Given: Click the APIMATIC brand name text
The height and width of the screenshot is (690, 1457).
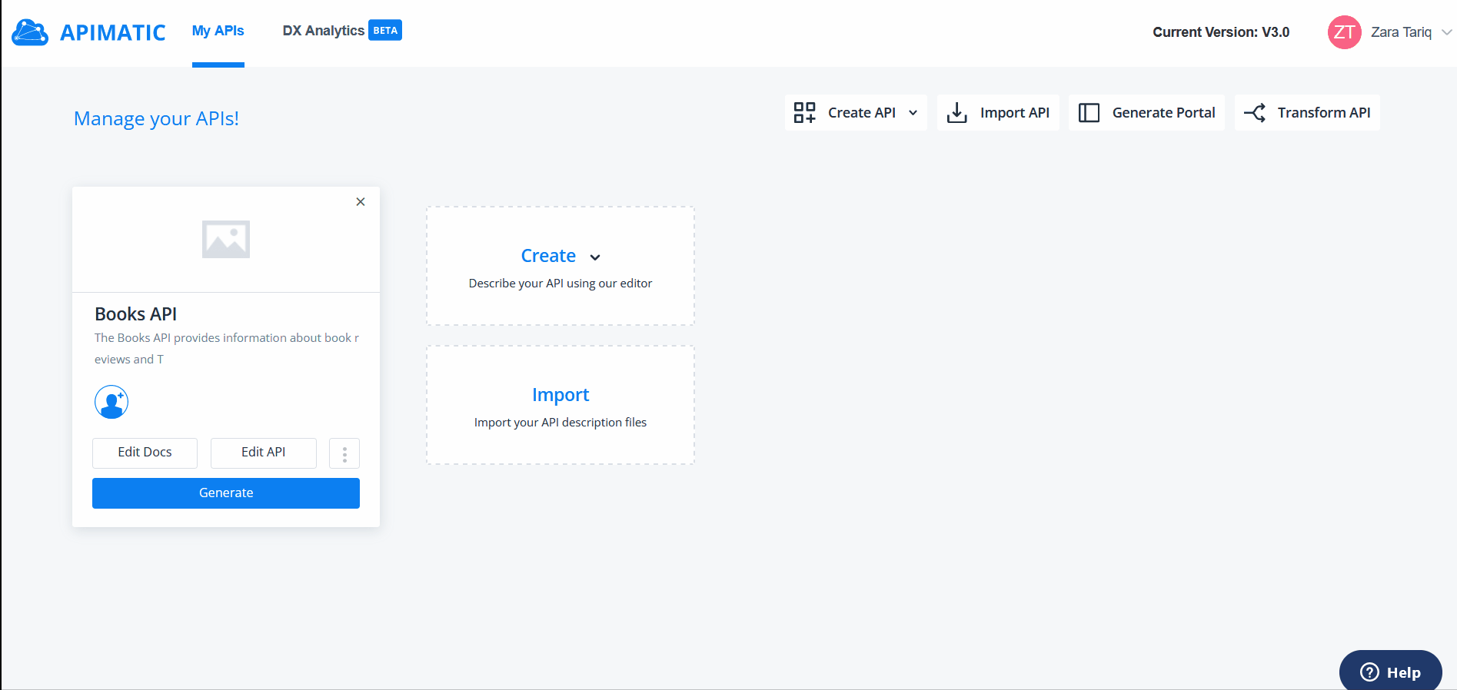Looking at the screenshot, I should (x=113, y=33).
